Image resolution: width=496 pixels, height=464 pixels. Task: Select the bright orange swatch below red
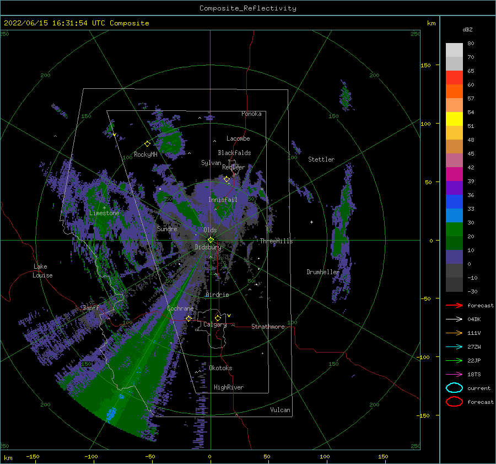[454, 91]
